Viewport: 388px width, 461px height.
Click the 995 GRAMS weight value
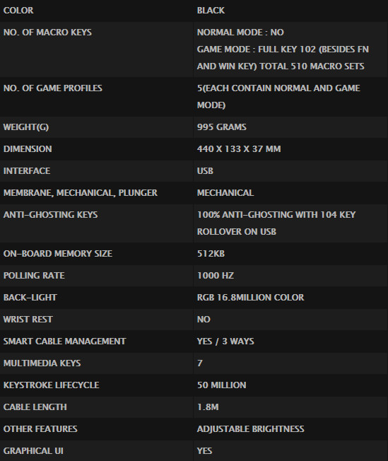pyautogui.click(x=222, y=127)
